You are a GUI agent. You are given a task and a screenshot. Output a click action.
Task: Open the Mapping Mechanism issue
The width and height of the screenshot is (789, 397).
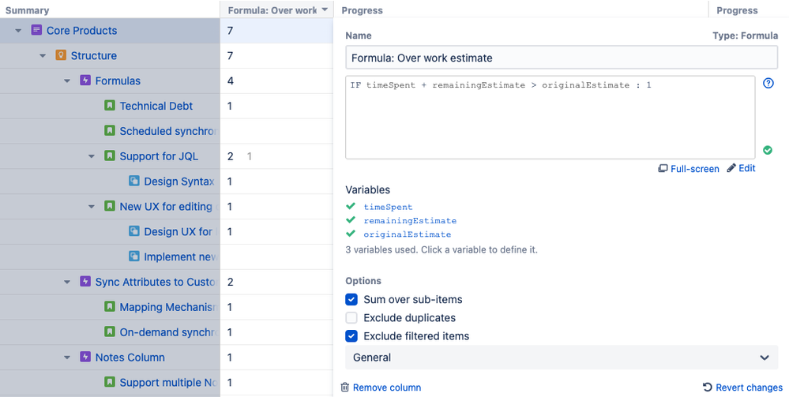(168, 307)
